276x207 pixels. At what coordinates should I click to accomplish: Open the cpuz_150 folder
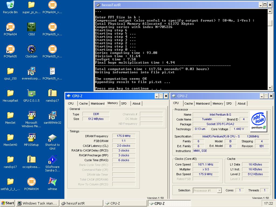[x=11, y=71]
